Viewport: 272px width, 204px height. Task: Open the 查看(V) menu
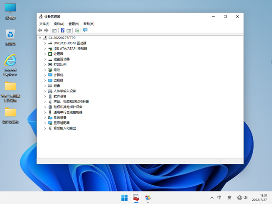tap(74, 24)
